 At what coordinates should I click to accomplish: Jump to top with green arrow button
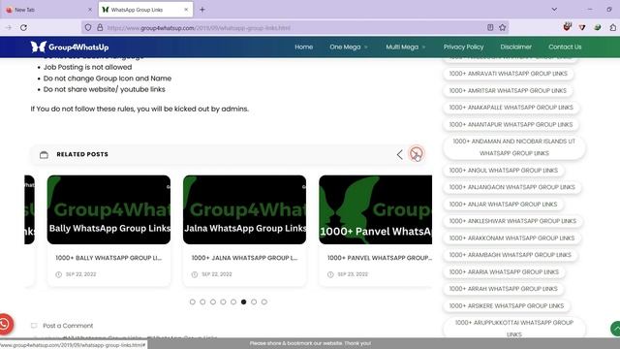(616, 329)
